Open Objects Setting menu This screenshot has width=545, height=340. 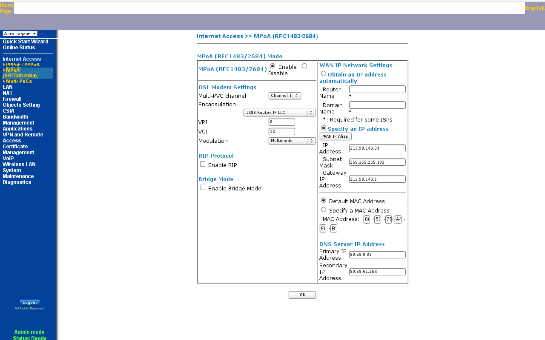coord(21,105)
